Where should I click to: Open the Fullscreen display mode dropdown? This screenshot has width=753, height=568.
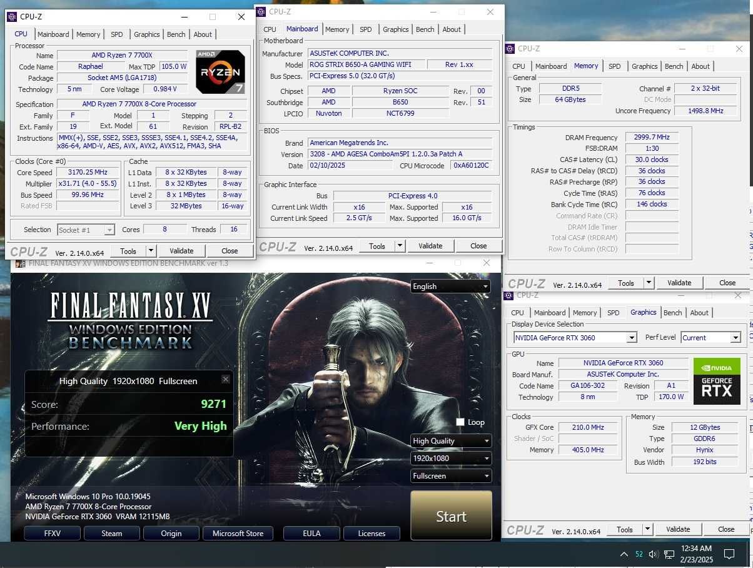pyautogui.click(x=451, y=476)
